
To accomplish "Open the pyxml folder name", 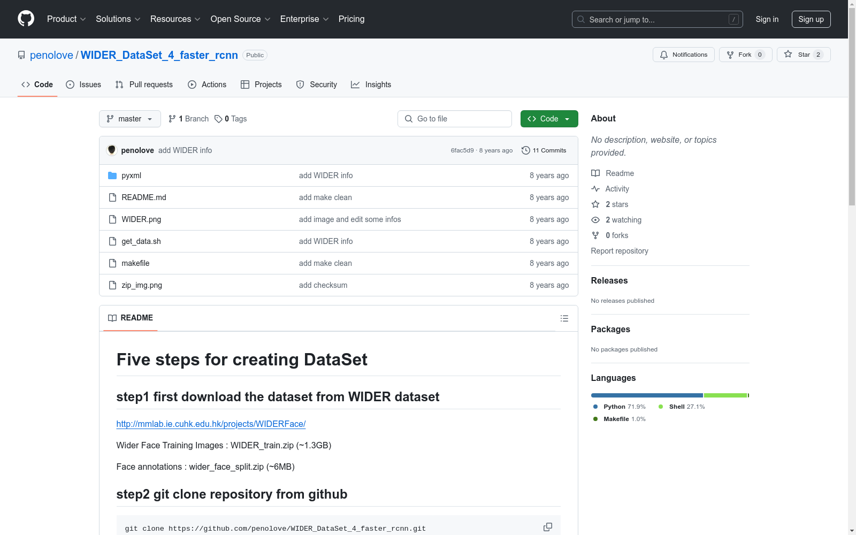I will point(131,175).
